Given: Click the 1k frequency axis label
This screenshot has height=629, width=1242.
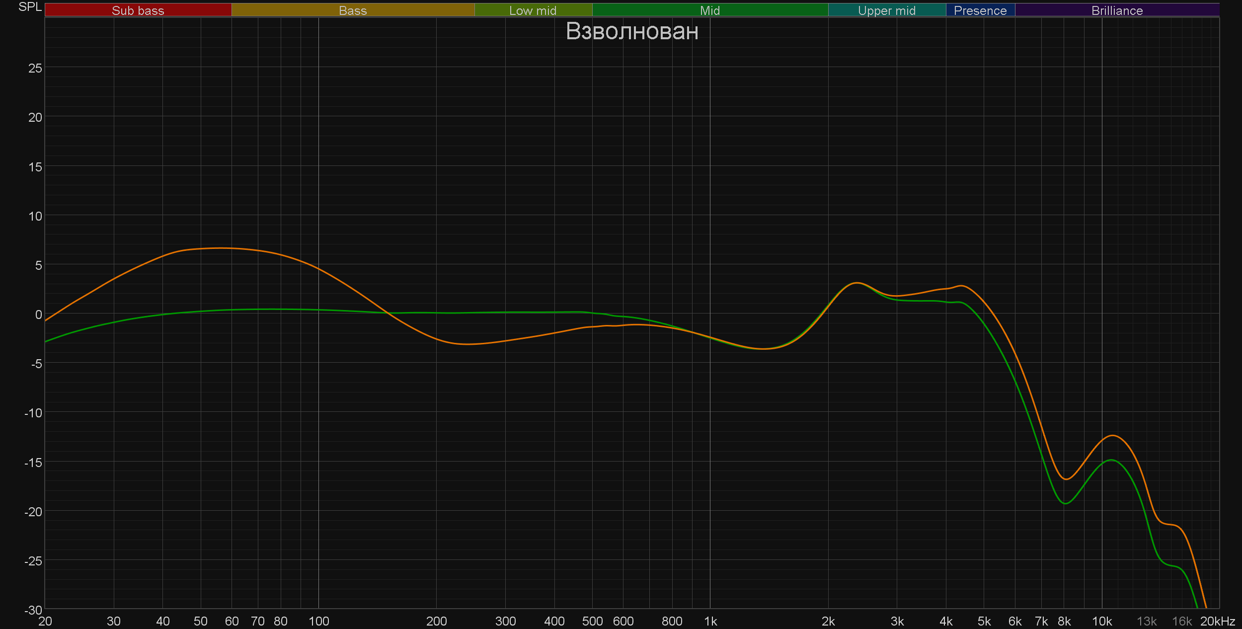Looking at the screenshot, I should (x=710, y=621).
